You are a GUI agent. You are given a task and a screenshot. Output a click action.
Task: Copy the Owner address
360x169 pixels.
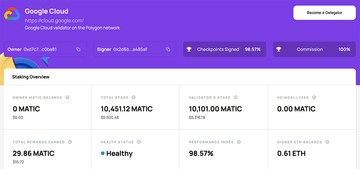tap(78, 49)
